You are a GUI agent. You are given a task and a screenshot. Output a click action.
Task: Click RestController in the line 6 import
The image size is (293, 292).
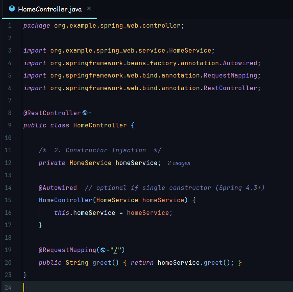point(230,88)
